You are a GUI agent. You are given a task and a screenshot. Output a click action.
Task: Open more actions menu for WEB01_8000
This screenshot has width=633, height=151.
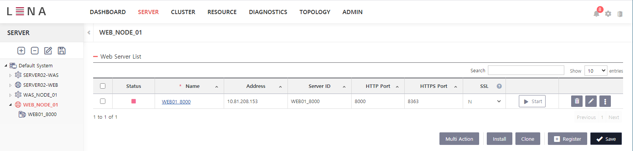605,101
